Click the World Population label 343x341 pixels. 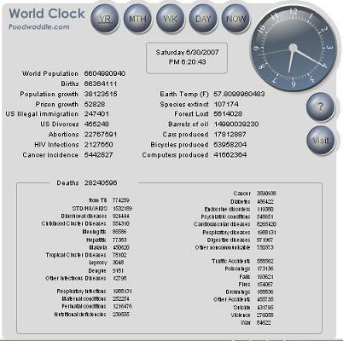click(50, 73)
